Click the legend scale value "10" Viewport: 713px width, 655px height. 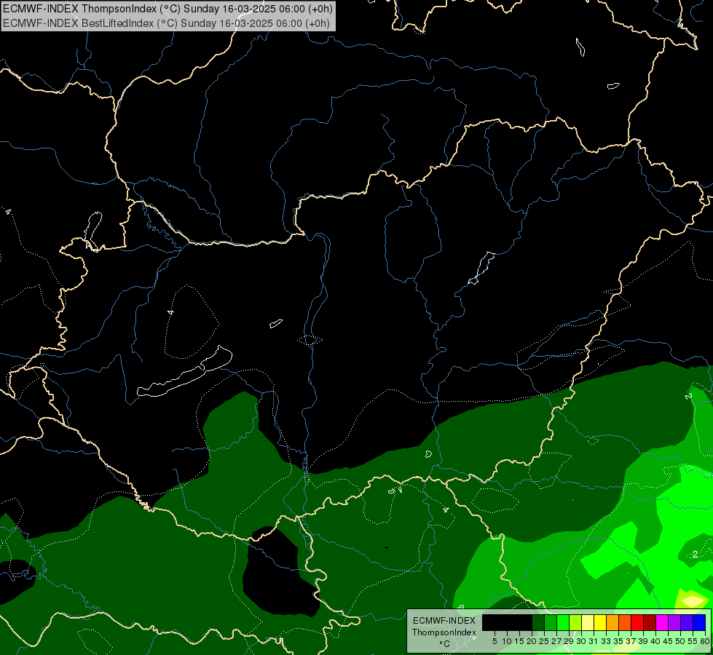point(507,641)
